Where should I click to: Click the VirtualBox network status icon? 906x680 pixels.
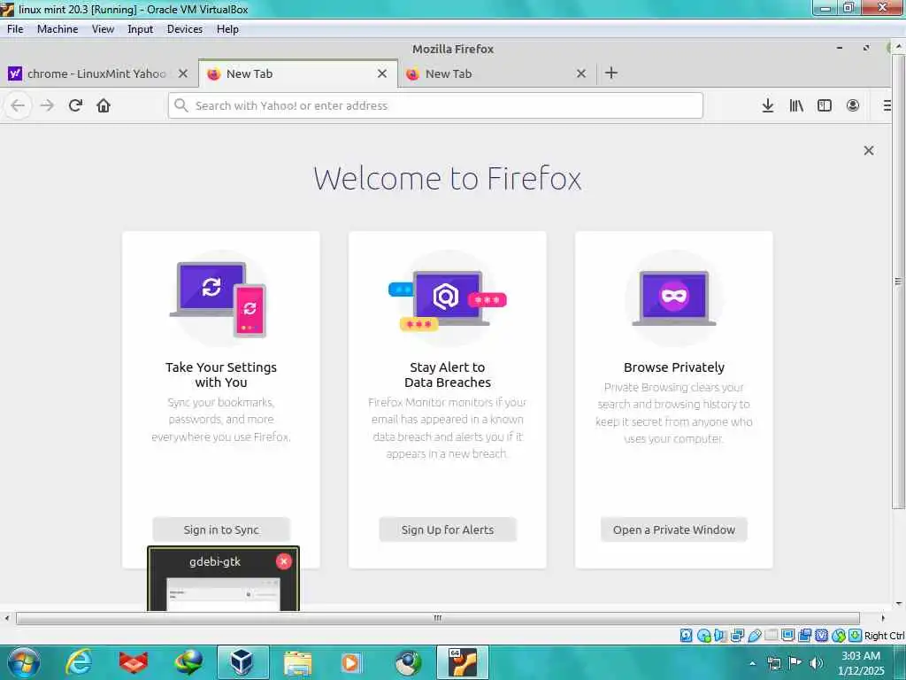[x=737, y=636]
